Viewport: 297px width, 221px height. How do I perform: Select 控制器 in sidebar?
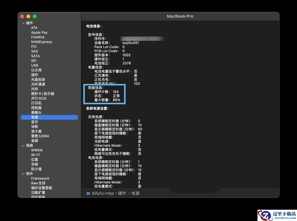36,108
